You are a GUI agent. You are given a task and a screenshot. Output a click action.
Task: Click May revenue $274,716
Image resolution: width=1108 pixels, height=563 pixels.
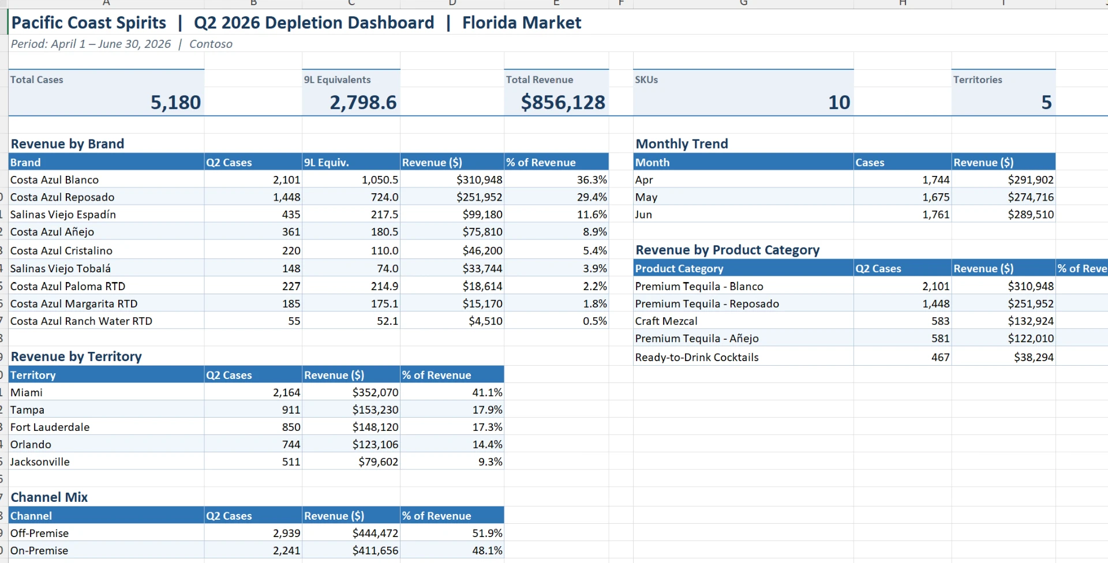click(x=1004, y=197)
